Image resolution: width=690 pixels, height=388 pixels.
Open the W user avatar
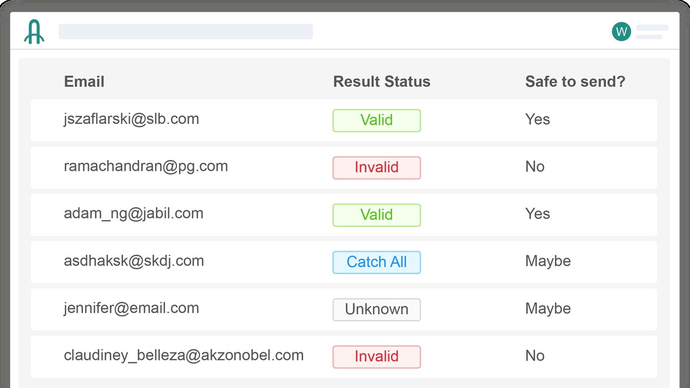[x=621, y=32]
